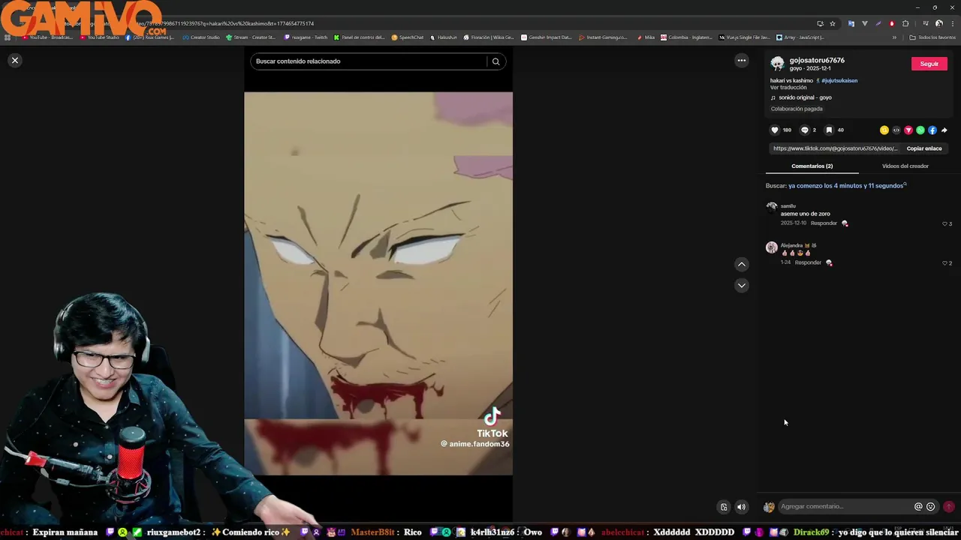This screenshot has width=961, height=540.
Task: Open samilu's avatar
Action: click(772, 208)
